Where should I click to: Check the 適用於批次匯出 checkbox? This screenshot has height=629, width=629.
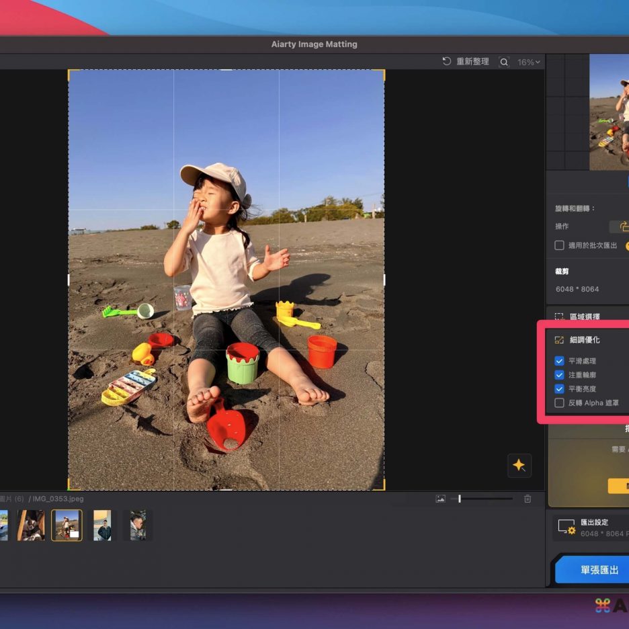559,245
